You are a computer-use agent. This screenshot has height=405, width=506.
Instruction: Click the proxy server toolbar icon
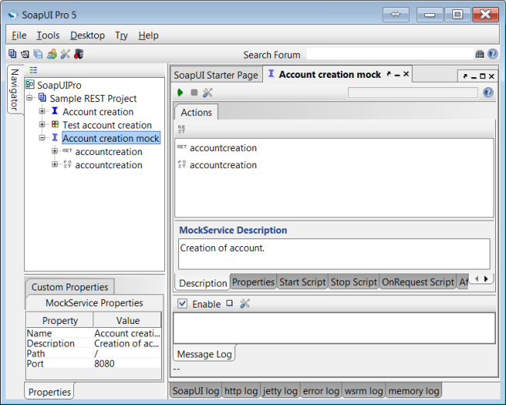tap(79, 54)
